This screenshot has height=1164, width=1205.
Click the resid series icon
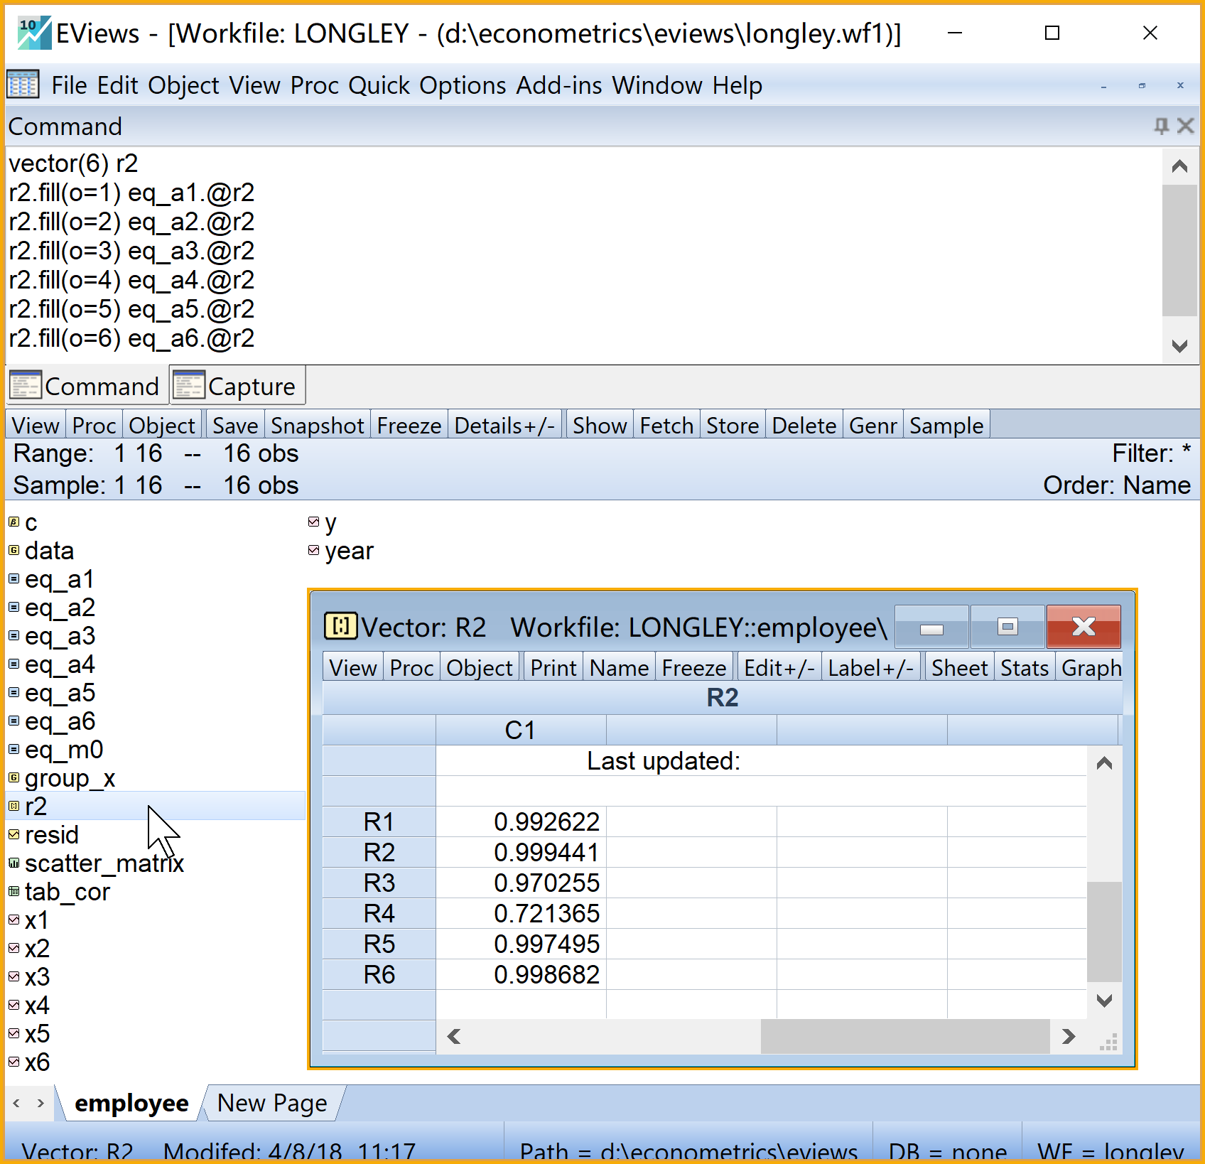[x=13, y=835]
